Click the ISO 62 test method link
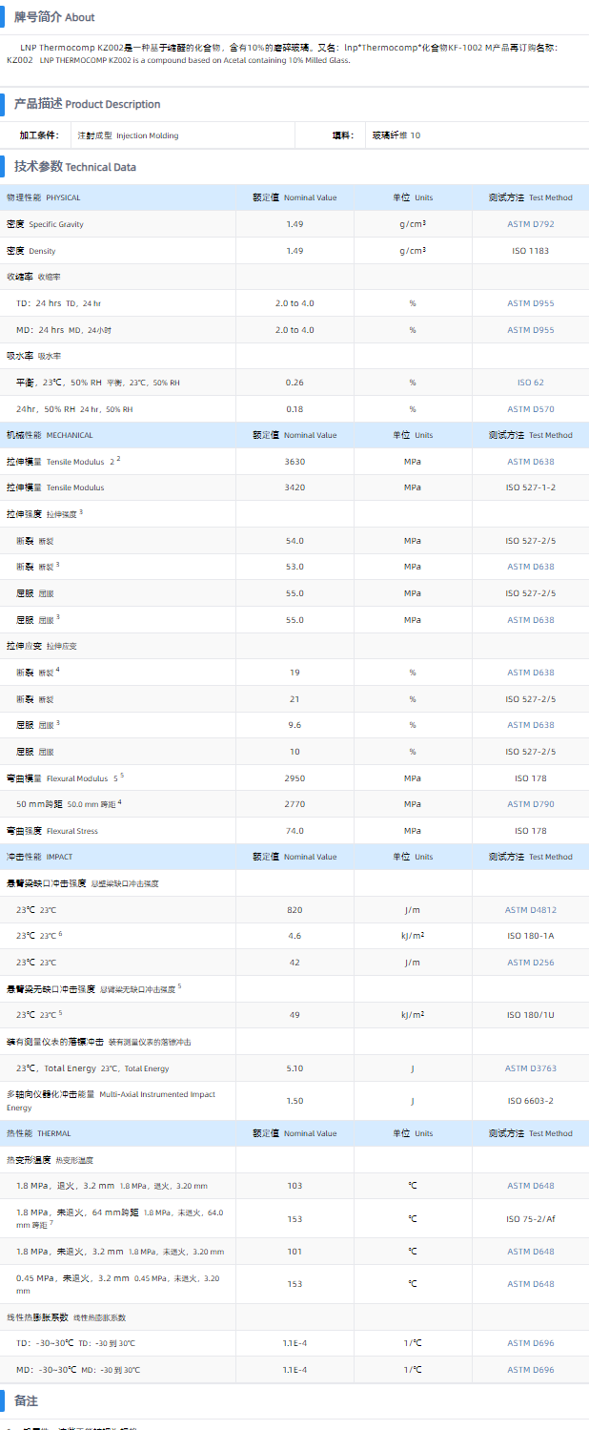The height and width of the screenshot is (1430, 589). click(530, 383)
